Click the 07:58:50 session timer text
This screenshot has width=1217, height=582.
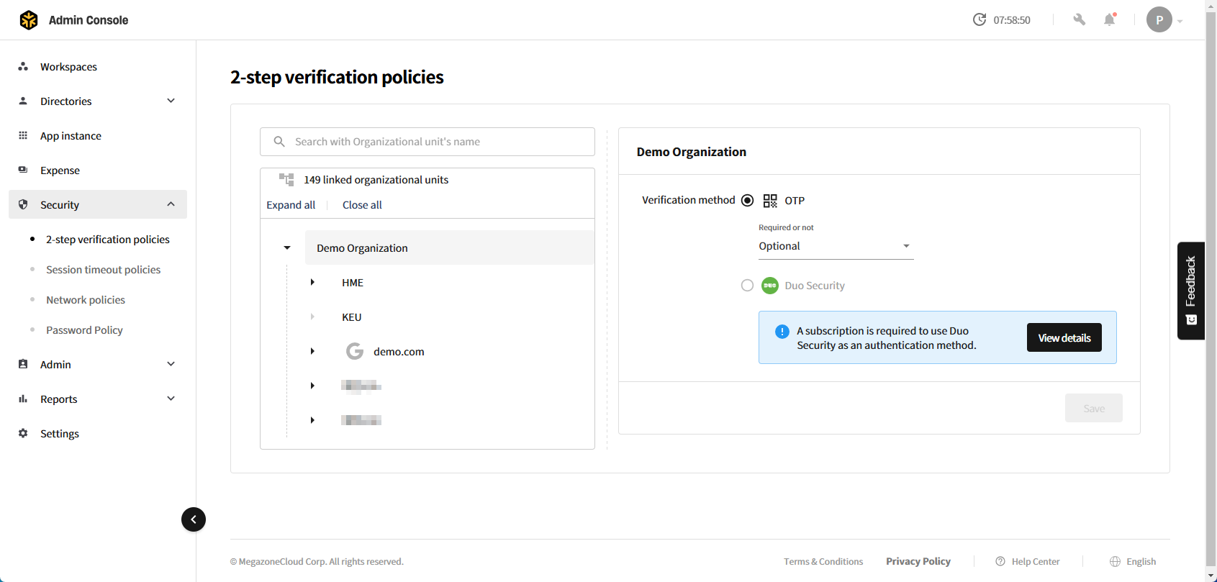[x=1012, y=20]
